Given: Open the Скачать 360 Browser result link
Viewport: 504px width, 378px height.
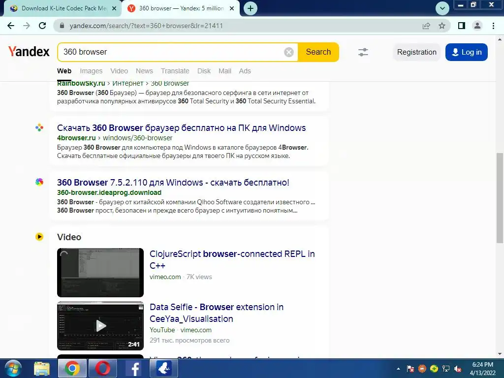Looking at the screenshot, I should coord(181,128).
